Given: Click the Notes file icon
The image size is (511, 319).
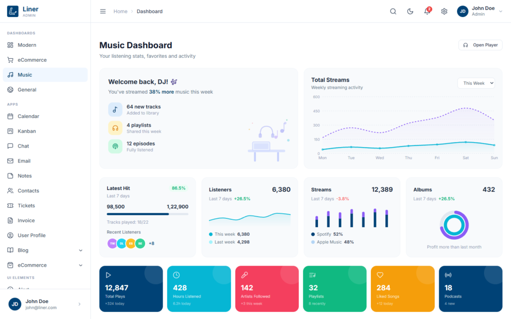Looking at the screenshot, I should pos(10,176).
